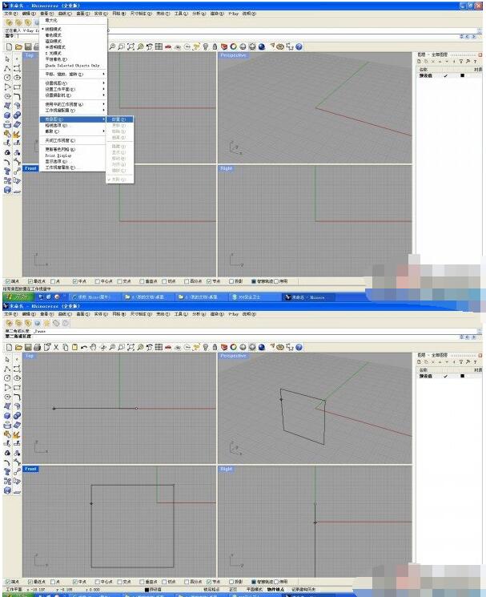The image size is (486, 597).
Task: Click Help question mark icon in upper window
Action: (299, 46)
